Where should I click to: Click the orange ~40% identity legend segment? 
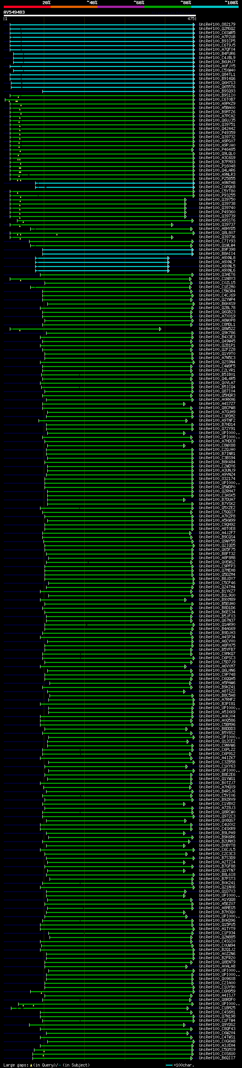coord(74,7)
